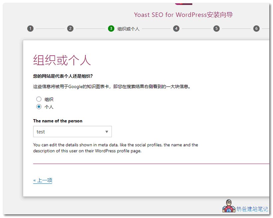Screen dimensions: 273x218
Task: Click wizard step 2 circle
Action: pos(70,28)
